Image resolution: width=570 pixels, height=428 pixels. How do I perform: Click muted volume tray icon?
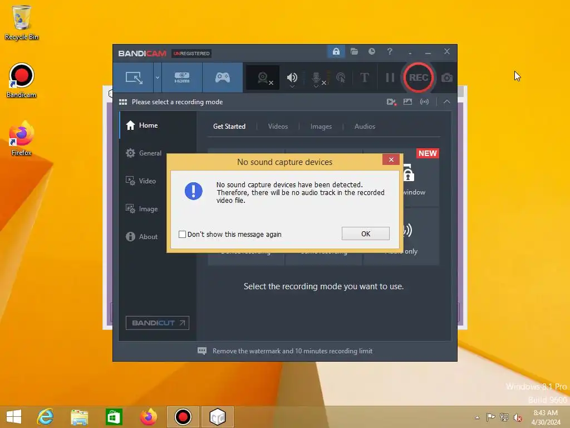click(x=517, y=417)
